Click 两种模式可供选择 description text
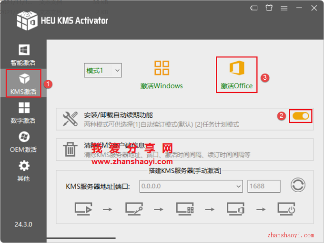The height and width of the screenshot is (243, 324). [162, 124]
